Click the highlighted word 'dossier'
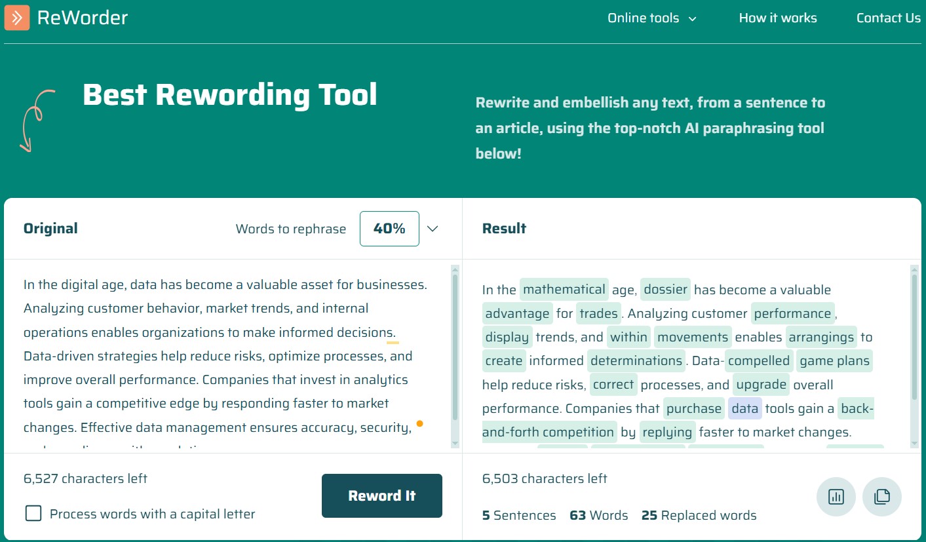This screenshot has width=926, height=542. click(x=665, y=289)
